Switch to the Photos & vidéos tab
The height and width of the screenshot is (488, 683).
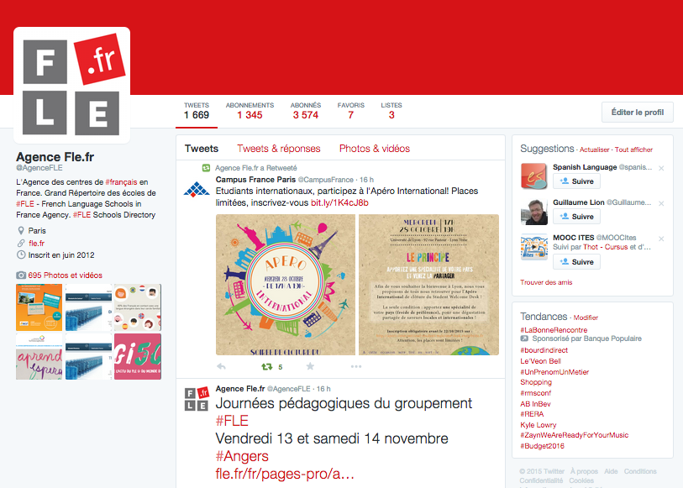click(375, 149)
